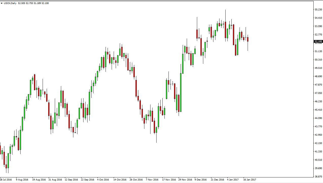Click the 43.770 price scale label
Viewport: 323px width, 183px height.
tap(318, 126)
